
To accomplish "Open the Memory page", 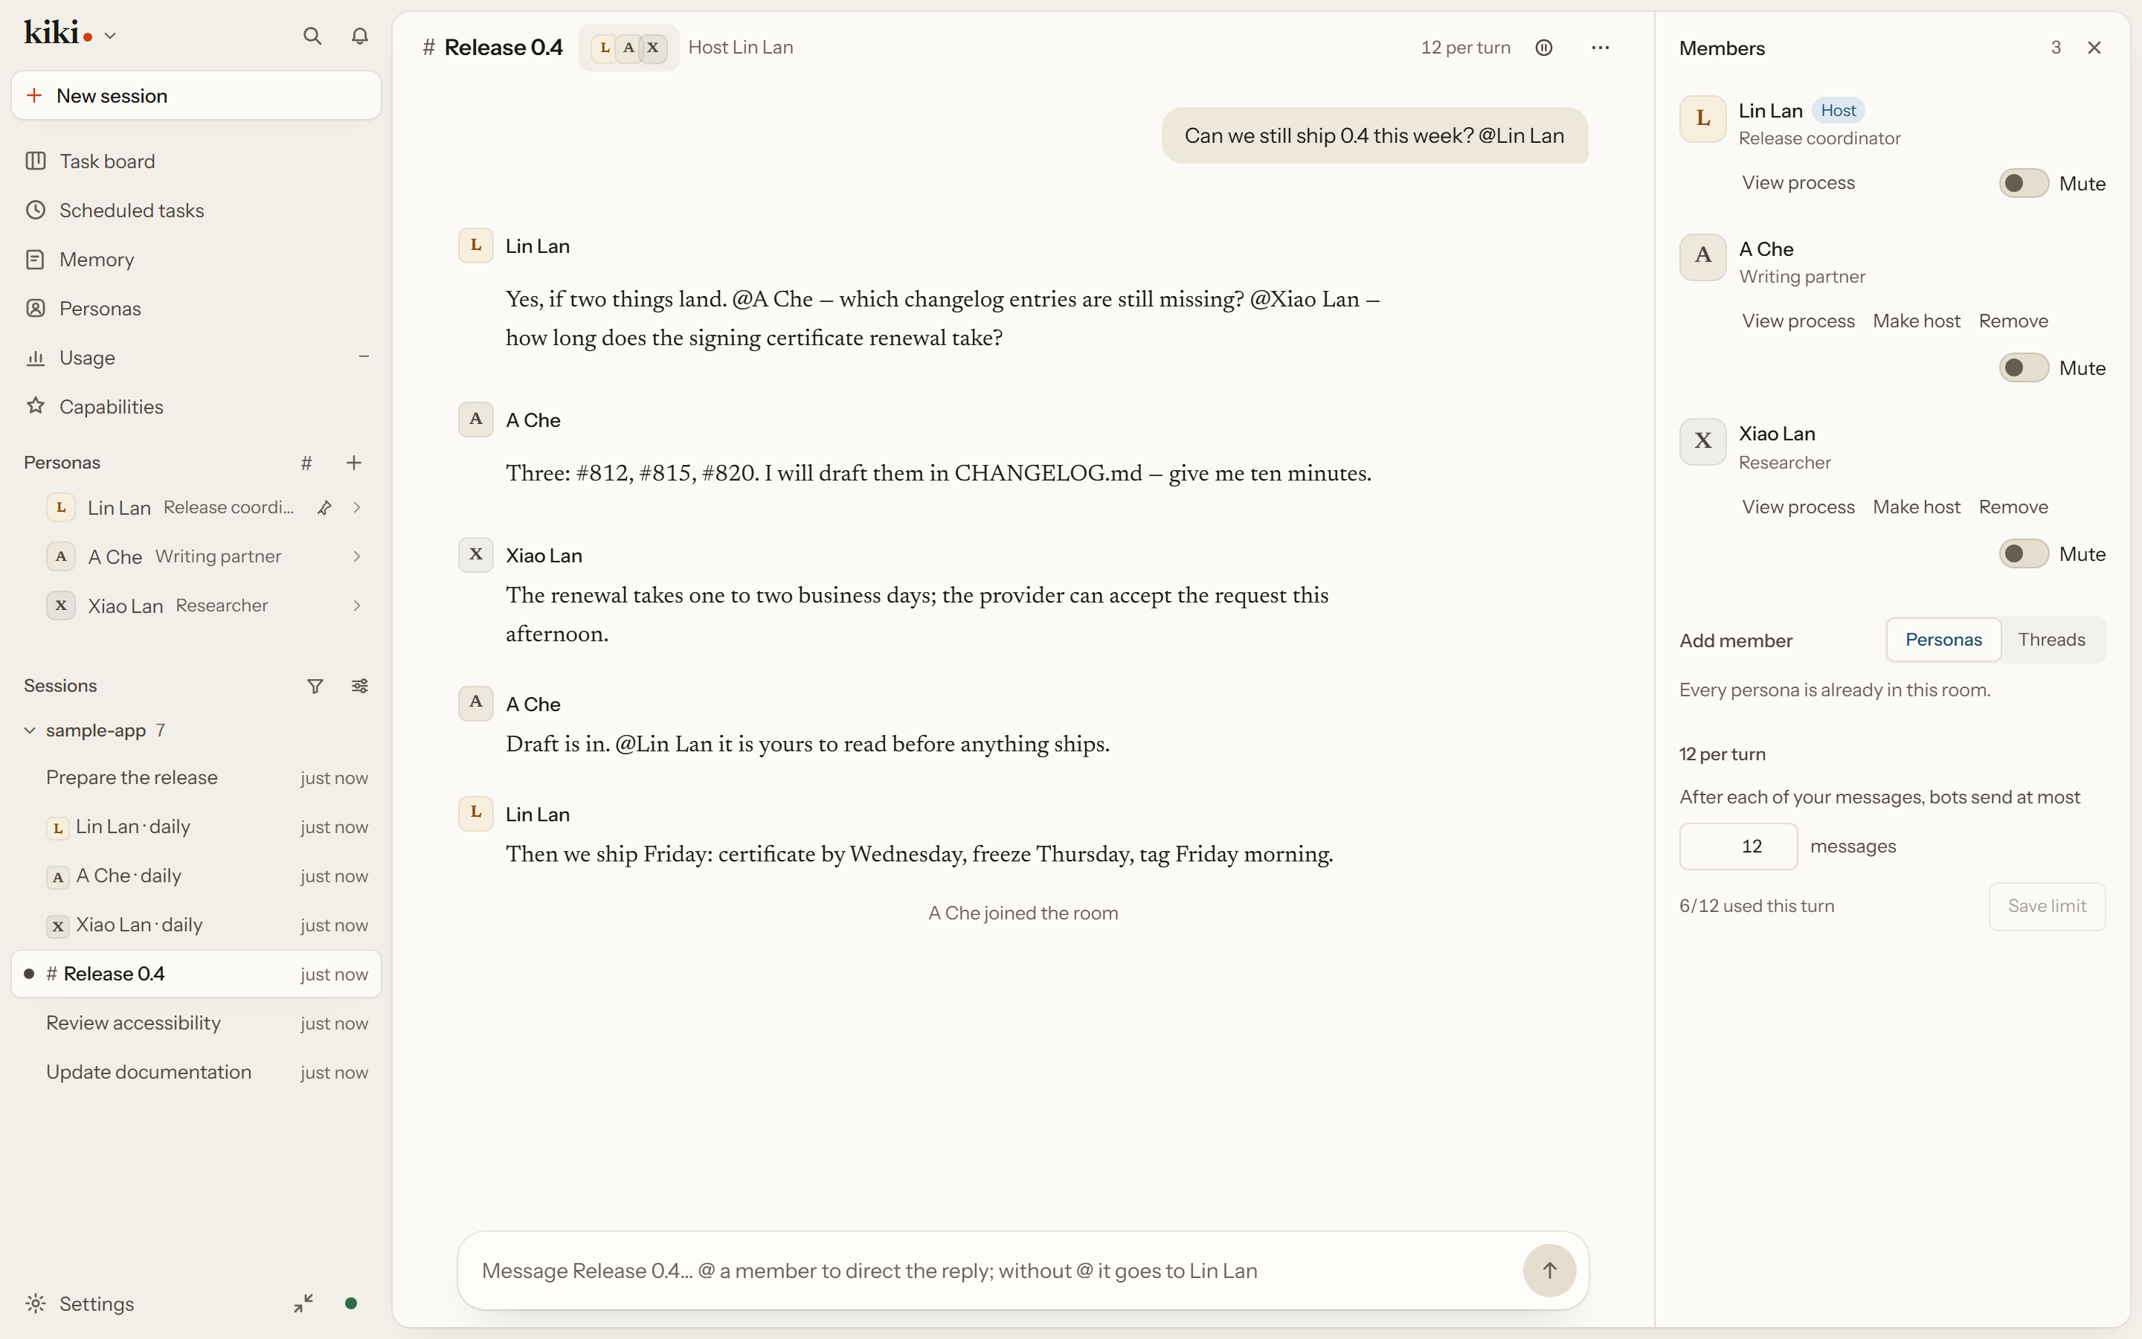I will pos(196,260).
